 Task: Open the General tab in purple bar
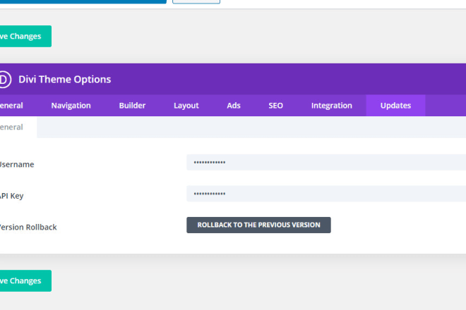(12, 105)
